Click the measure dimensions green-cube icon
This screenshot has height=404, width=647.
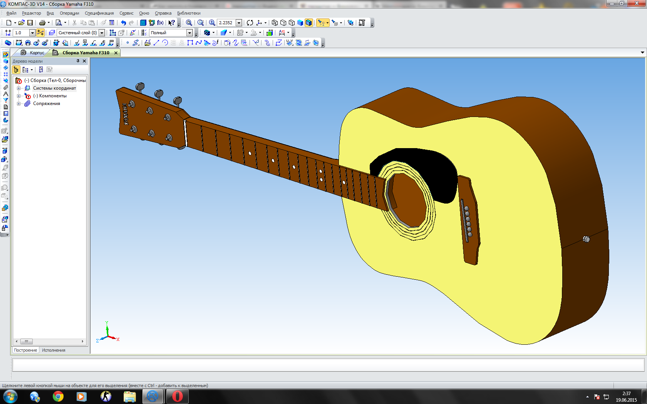(270, 33)
